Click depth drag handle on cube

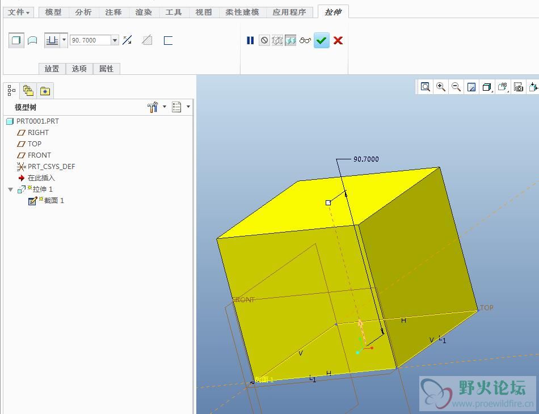(329, 202)
